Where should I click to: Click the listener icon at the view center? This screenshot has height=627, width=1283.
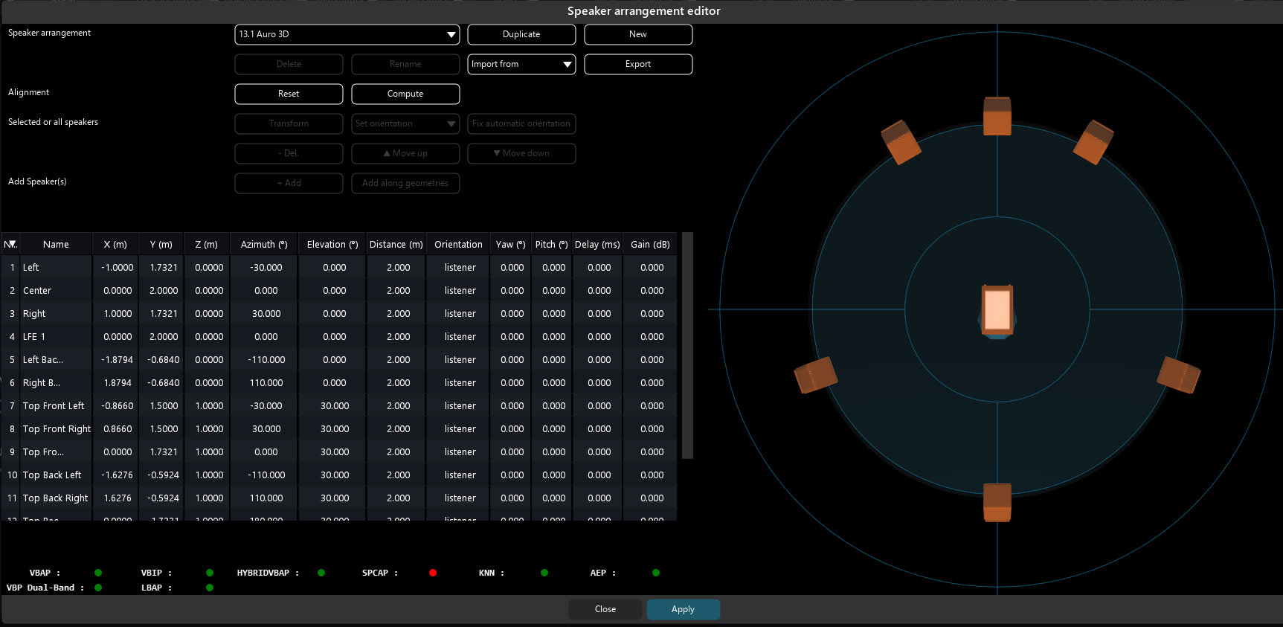[x=997, y=309]
